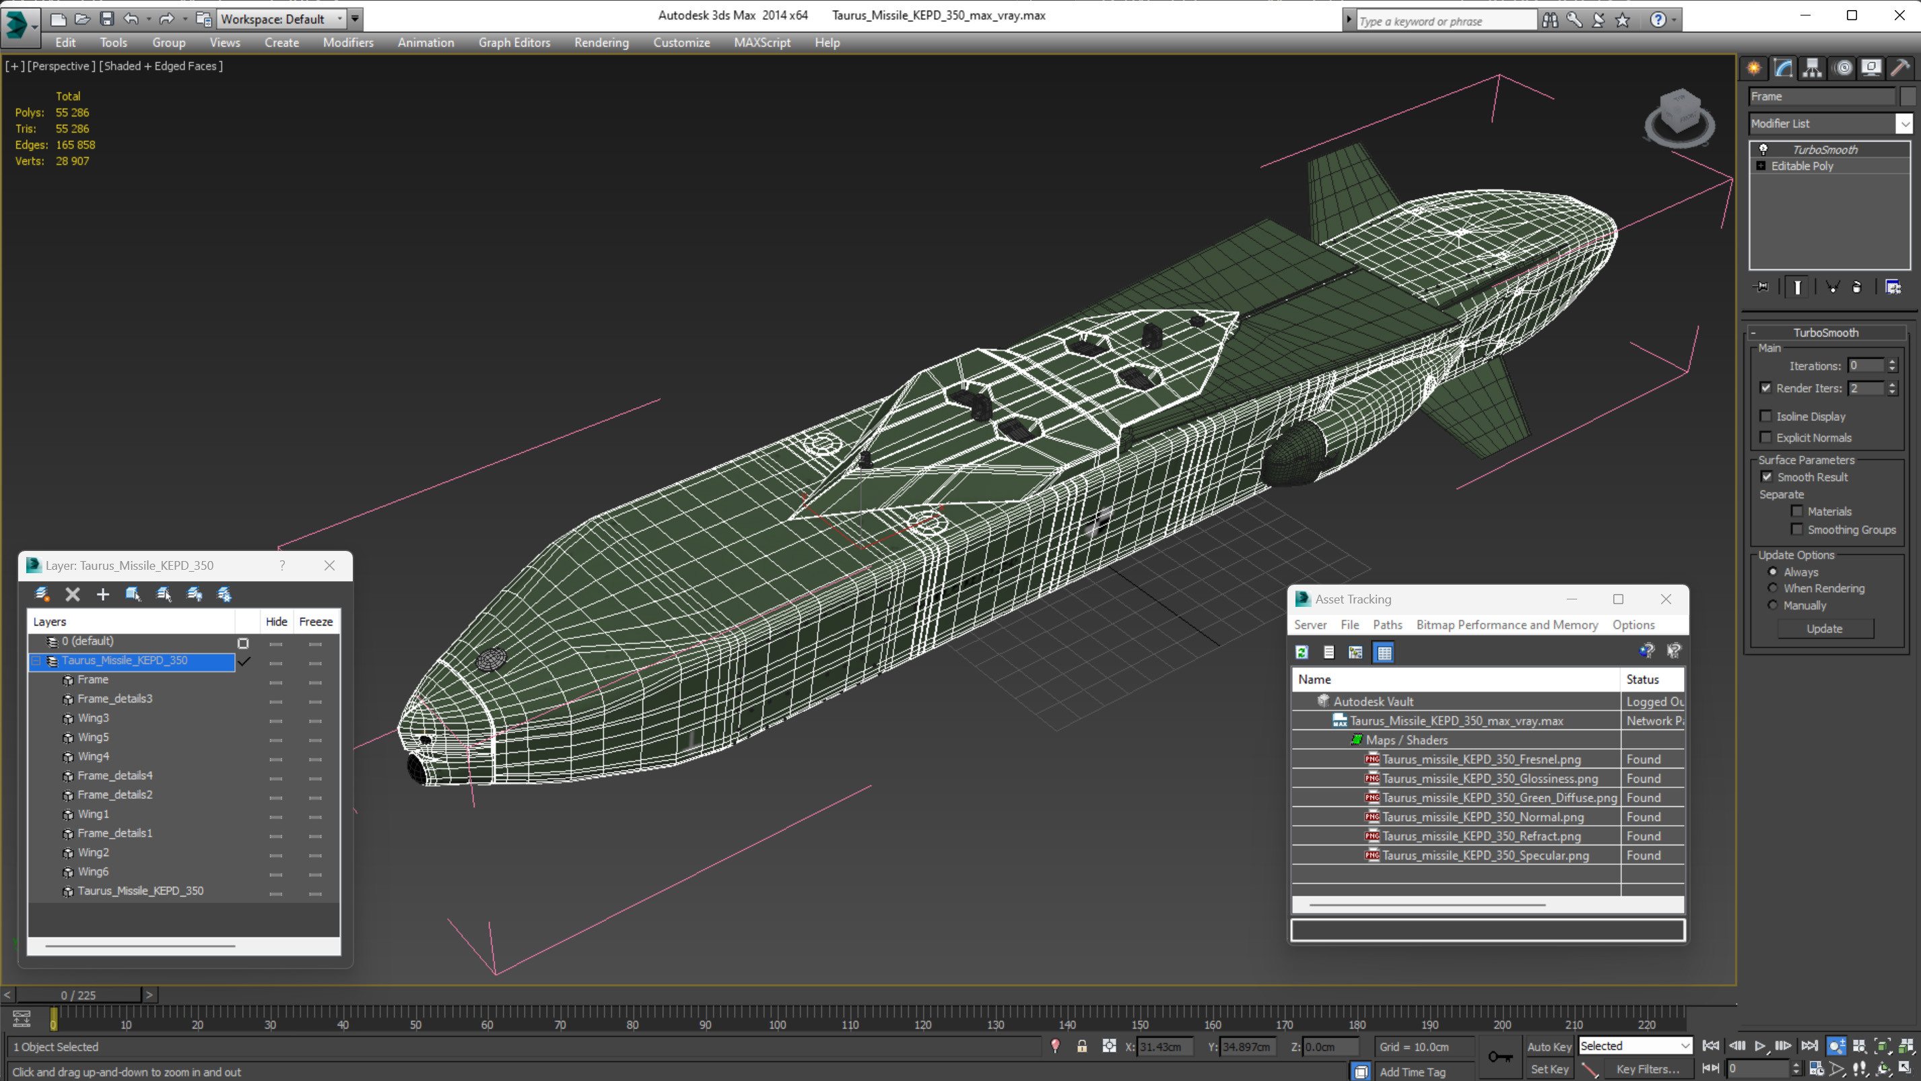Image resolution: width=1921 pixels, height=1081 pixels.
Task: Expand the Editable Poly stack entry
Action: [x=1761, y=166]
